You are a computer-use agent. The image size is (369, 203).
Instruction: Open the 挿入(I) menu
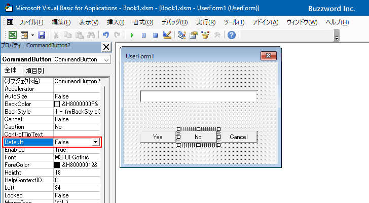[x=116, y=22]
